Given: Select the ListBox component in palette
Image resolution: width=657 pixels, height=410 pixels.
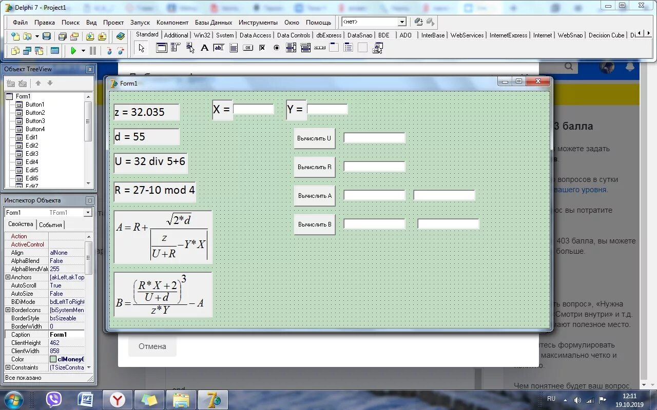Looking at the screenshot, I should [x=291, y=48].
